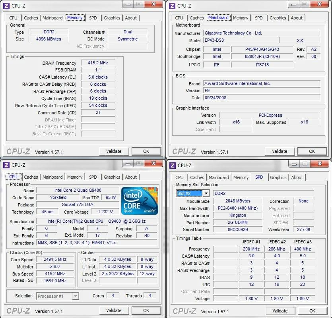
Task: Click the CPU-Z logo in the Memory window title bar
Action: pos(6,6)
